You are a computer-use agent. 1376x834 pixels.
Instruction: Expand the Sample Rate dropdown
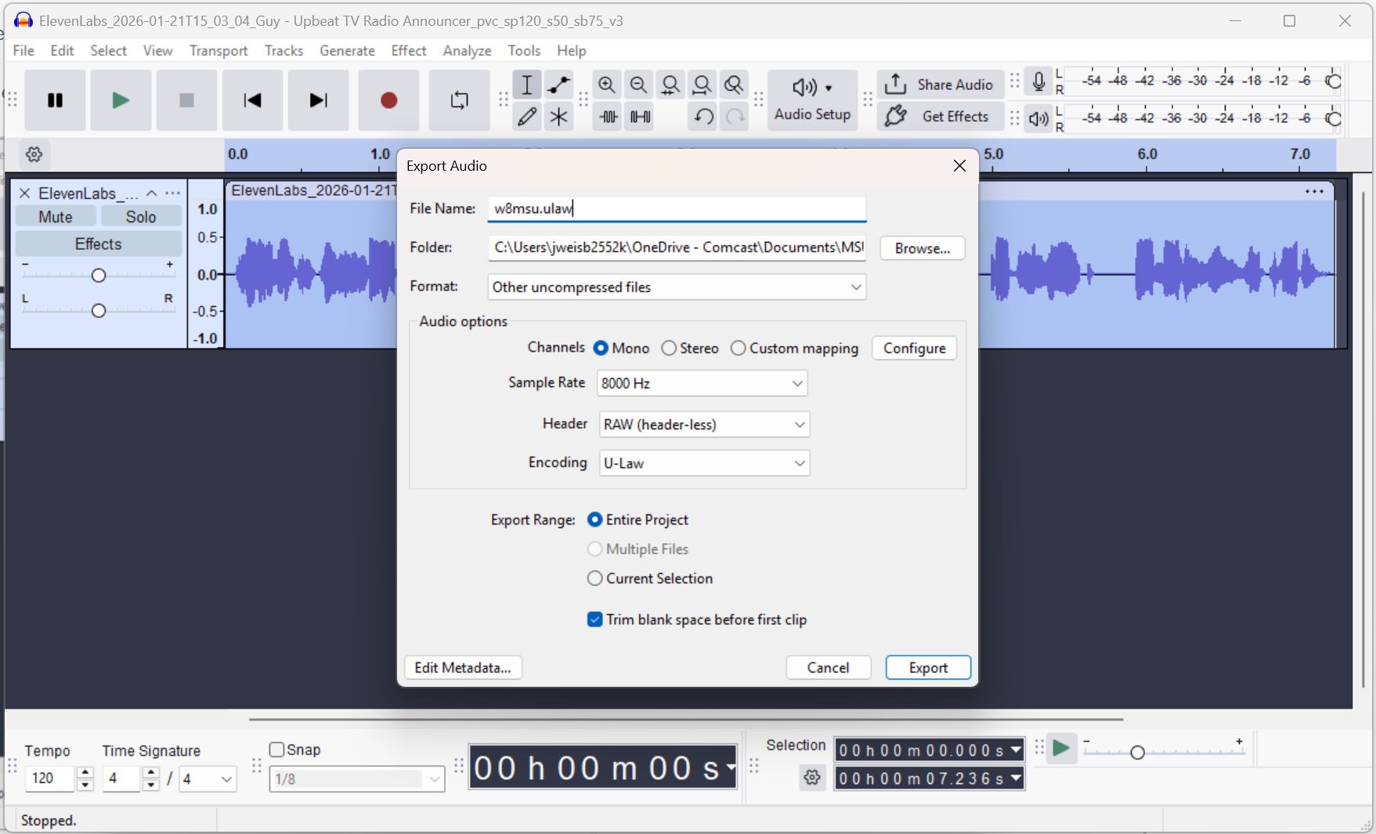[702, 384]
